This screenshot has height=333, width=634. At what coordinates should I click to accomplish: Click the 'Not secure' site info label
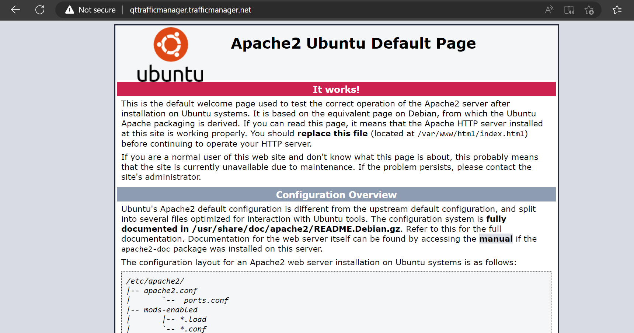pos(97,10)
